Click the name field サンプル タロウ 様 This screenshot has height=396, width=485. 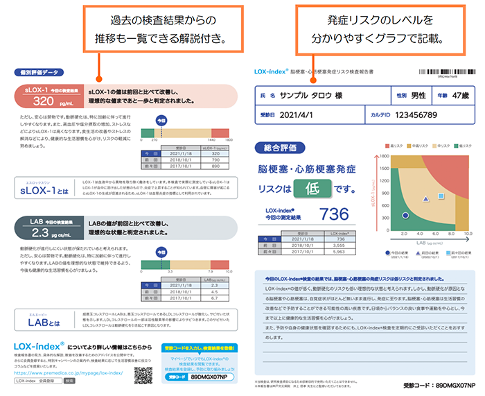311,96
